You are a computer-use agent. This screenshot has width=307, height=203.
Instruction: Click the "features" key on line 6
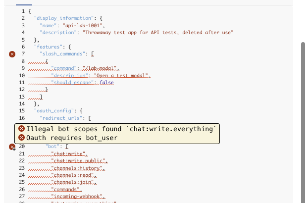click(x=48, y=47)
